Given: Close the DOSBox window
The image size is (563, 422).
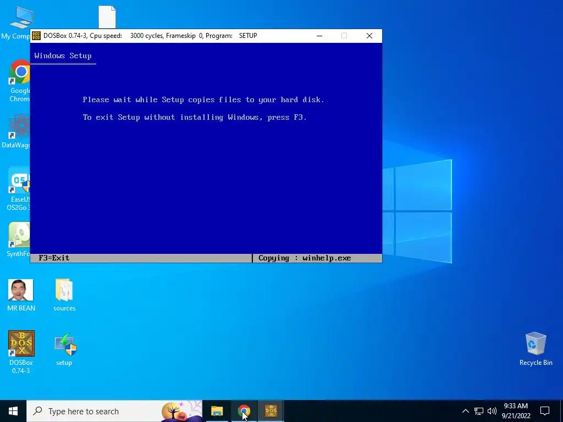Looking at the screenshot, I should pyautogui.click(x=369, y=36).
